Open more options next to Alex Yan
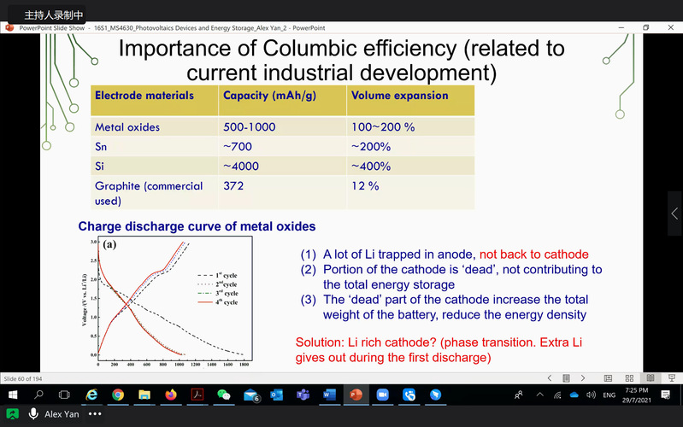 coord(95,413)
